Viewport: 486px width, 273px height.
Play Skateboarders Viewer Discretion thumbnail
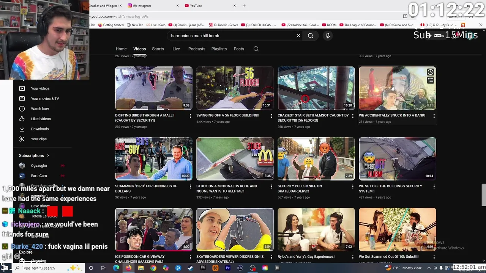pos(235,229)
